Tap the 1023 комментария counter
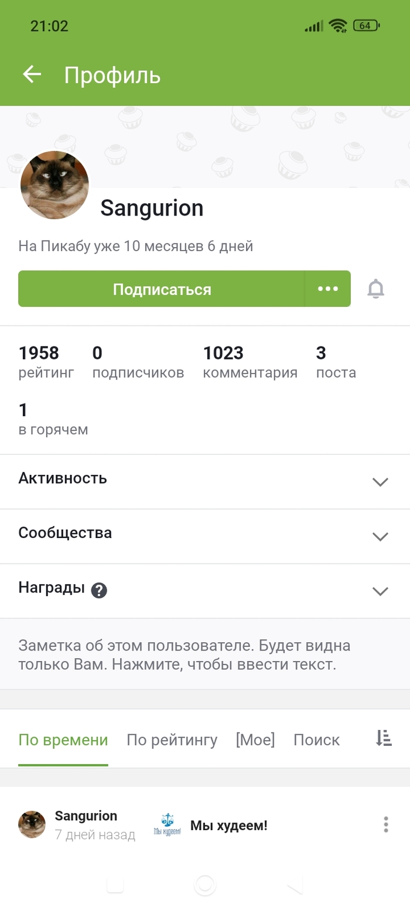Viewport: 410px width, 911px height. 250,362
